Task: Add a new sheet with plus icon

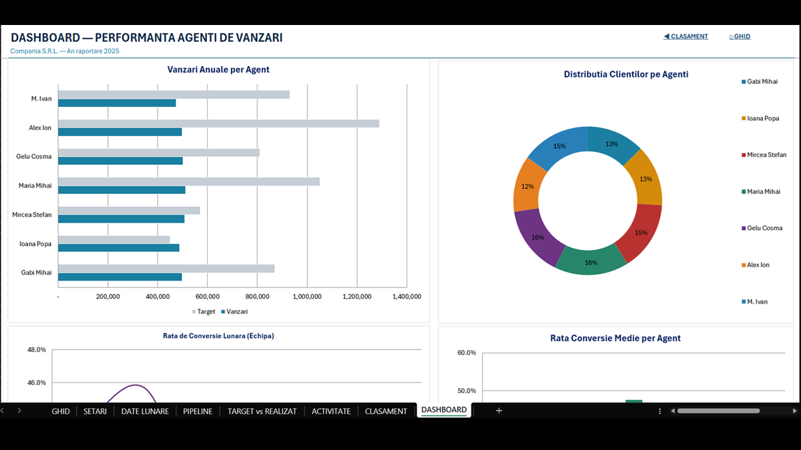Action: [499, 411]
